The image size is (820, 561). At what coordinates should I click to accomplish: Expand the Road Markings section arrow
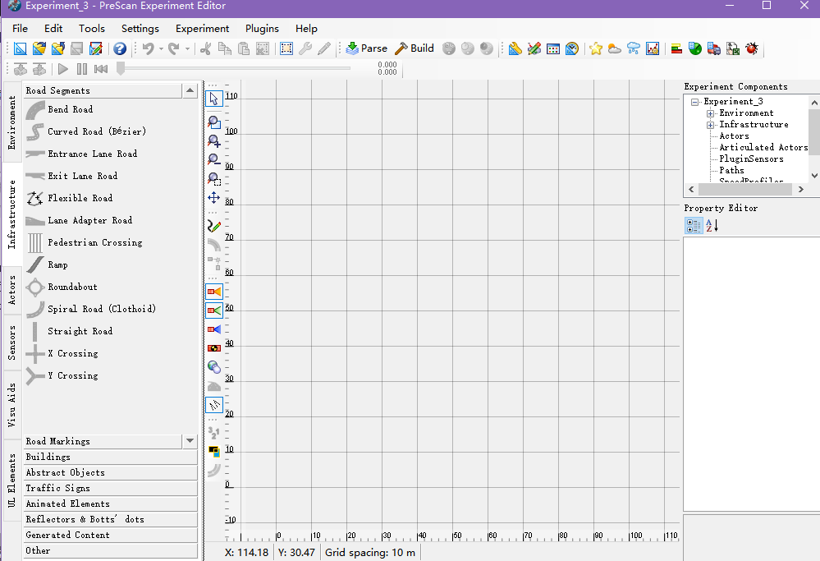[x=190, y=441]
